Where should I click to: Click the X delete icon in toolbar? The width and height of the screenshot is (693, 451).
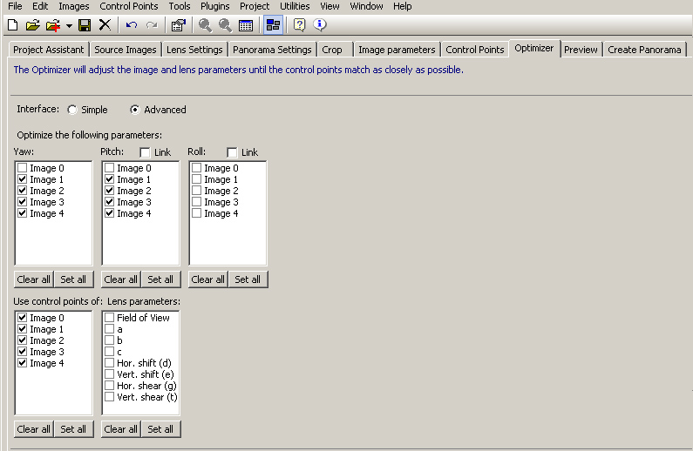click(105, 24)
